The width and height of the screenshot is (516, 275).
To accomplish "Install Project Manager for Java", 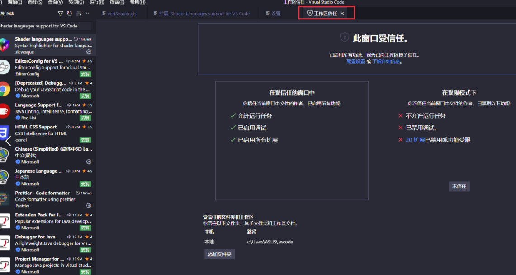I will tap(85, 272).
